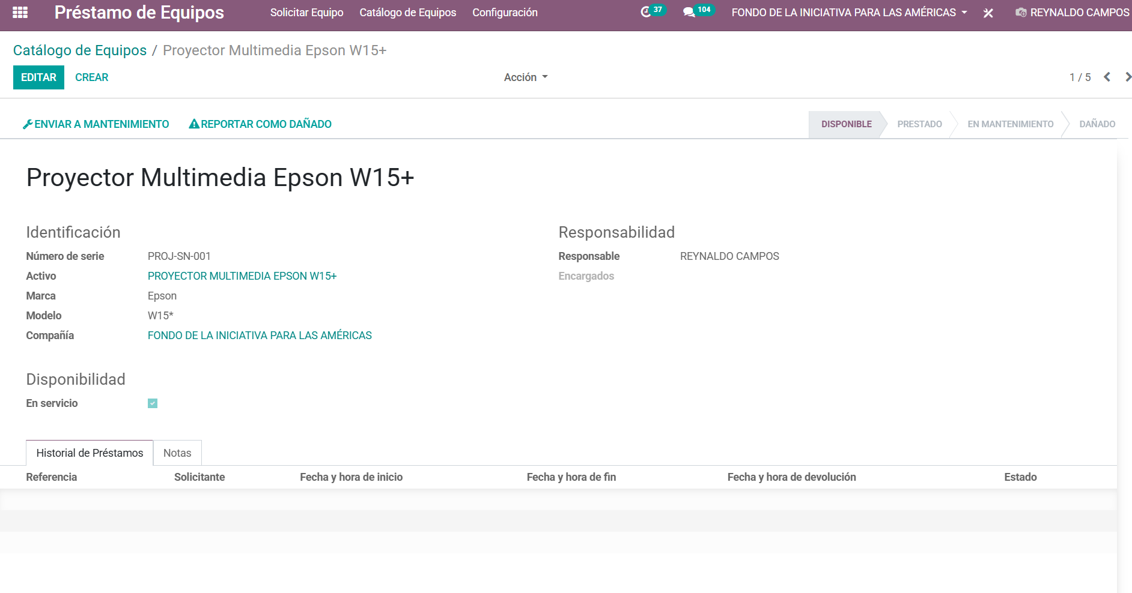The width and height of the screenshot is (1132, 593).
Task: Select the EN MANTENIMIENTO status stage
Action: pyautogui.click(x=1010, y=124)
